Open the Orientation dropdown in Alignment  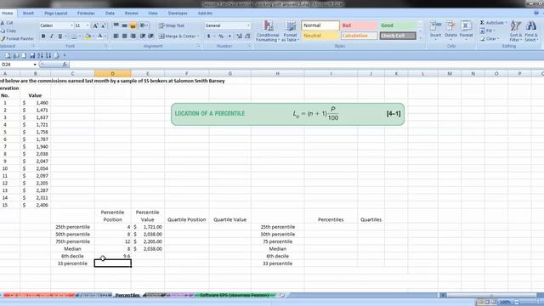pos(144,25)
